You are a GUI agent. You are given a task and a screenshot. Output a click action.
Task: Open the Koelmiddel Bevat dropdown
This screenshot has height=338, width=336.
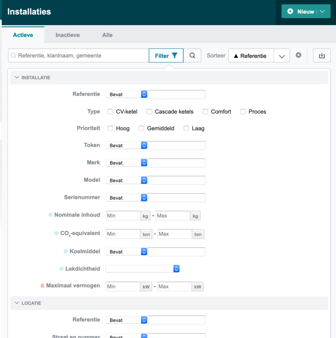tap(126, 252)
